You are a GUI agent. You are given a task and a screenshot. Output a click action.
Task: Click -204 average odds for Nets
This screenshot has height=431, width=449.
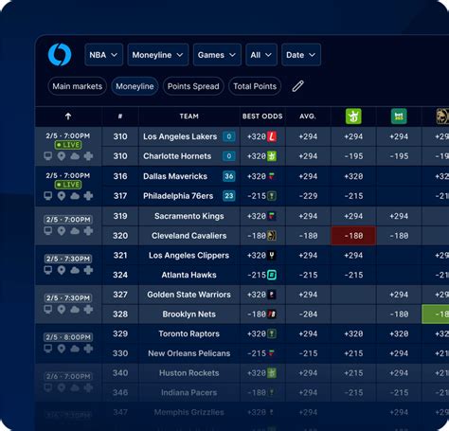[x=308, y=314]
